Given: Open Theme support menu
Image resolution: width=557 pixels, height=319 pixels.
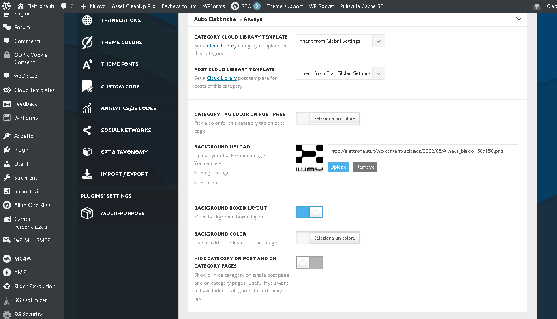Looking at the screenshot, I should coord(285,6).
